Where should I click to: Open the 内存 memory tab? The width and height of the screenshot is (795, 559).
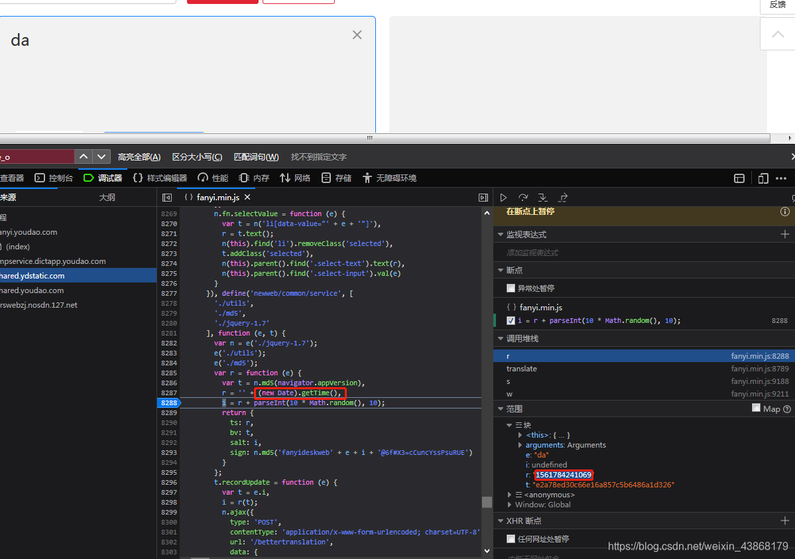tap(254, 178)
